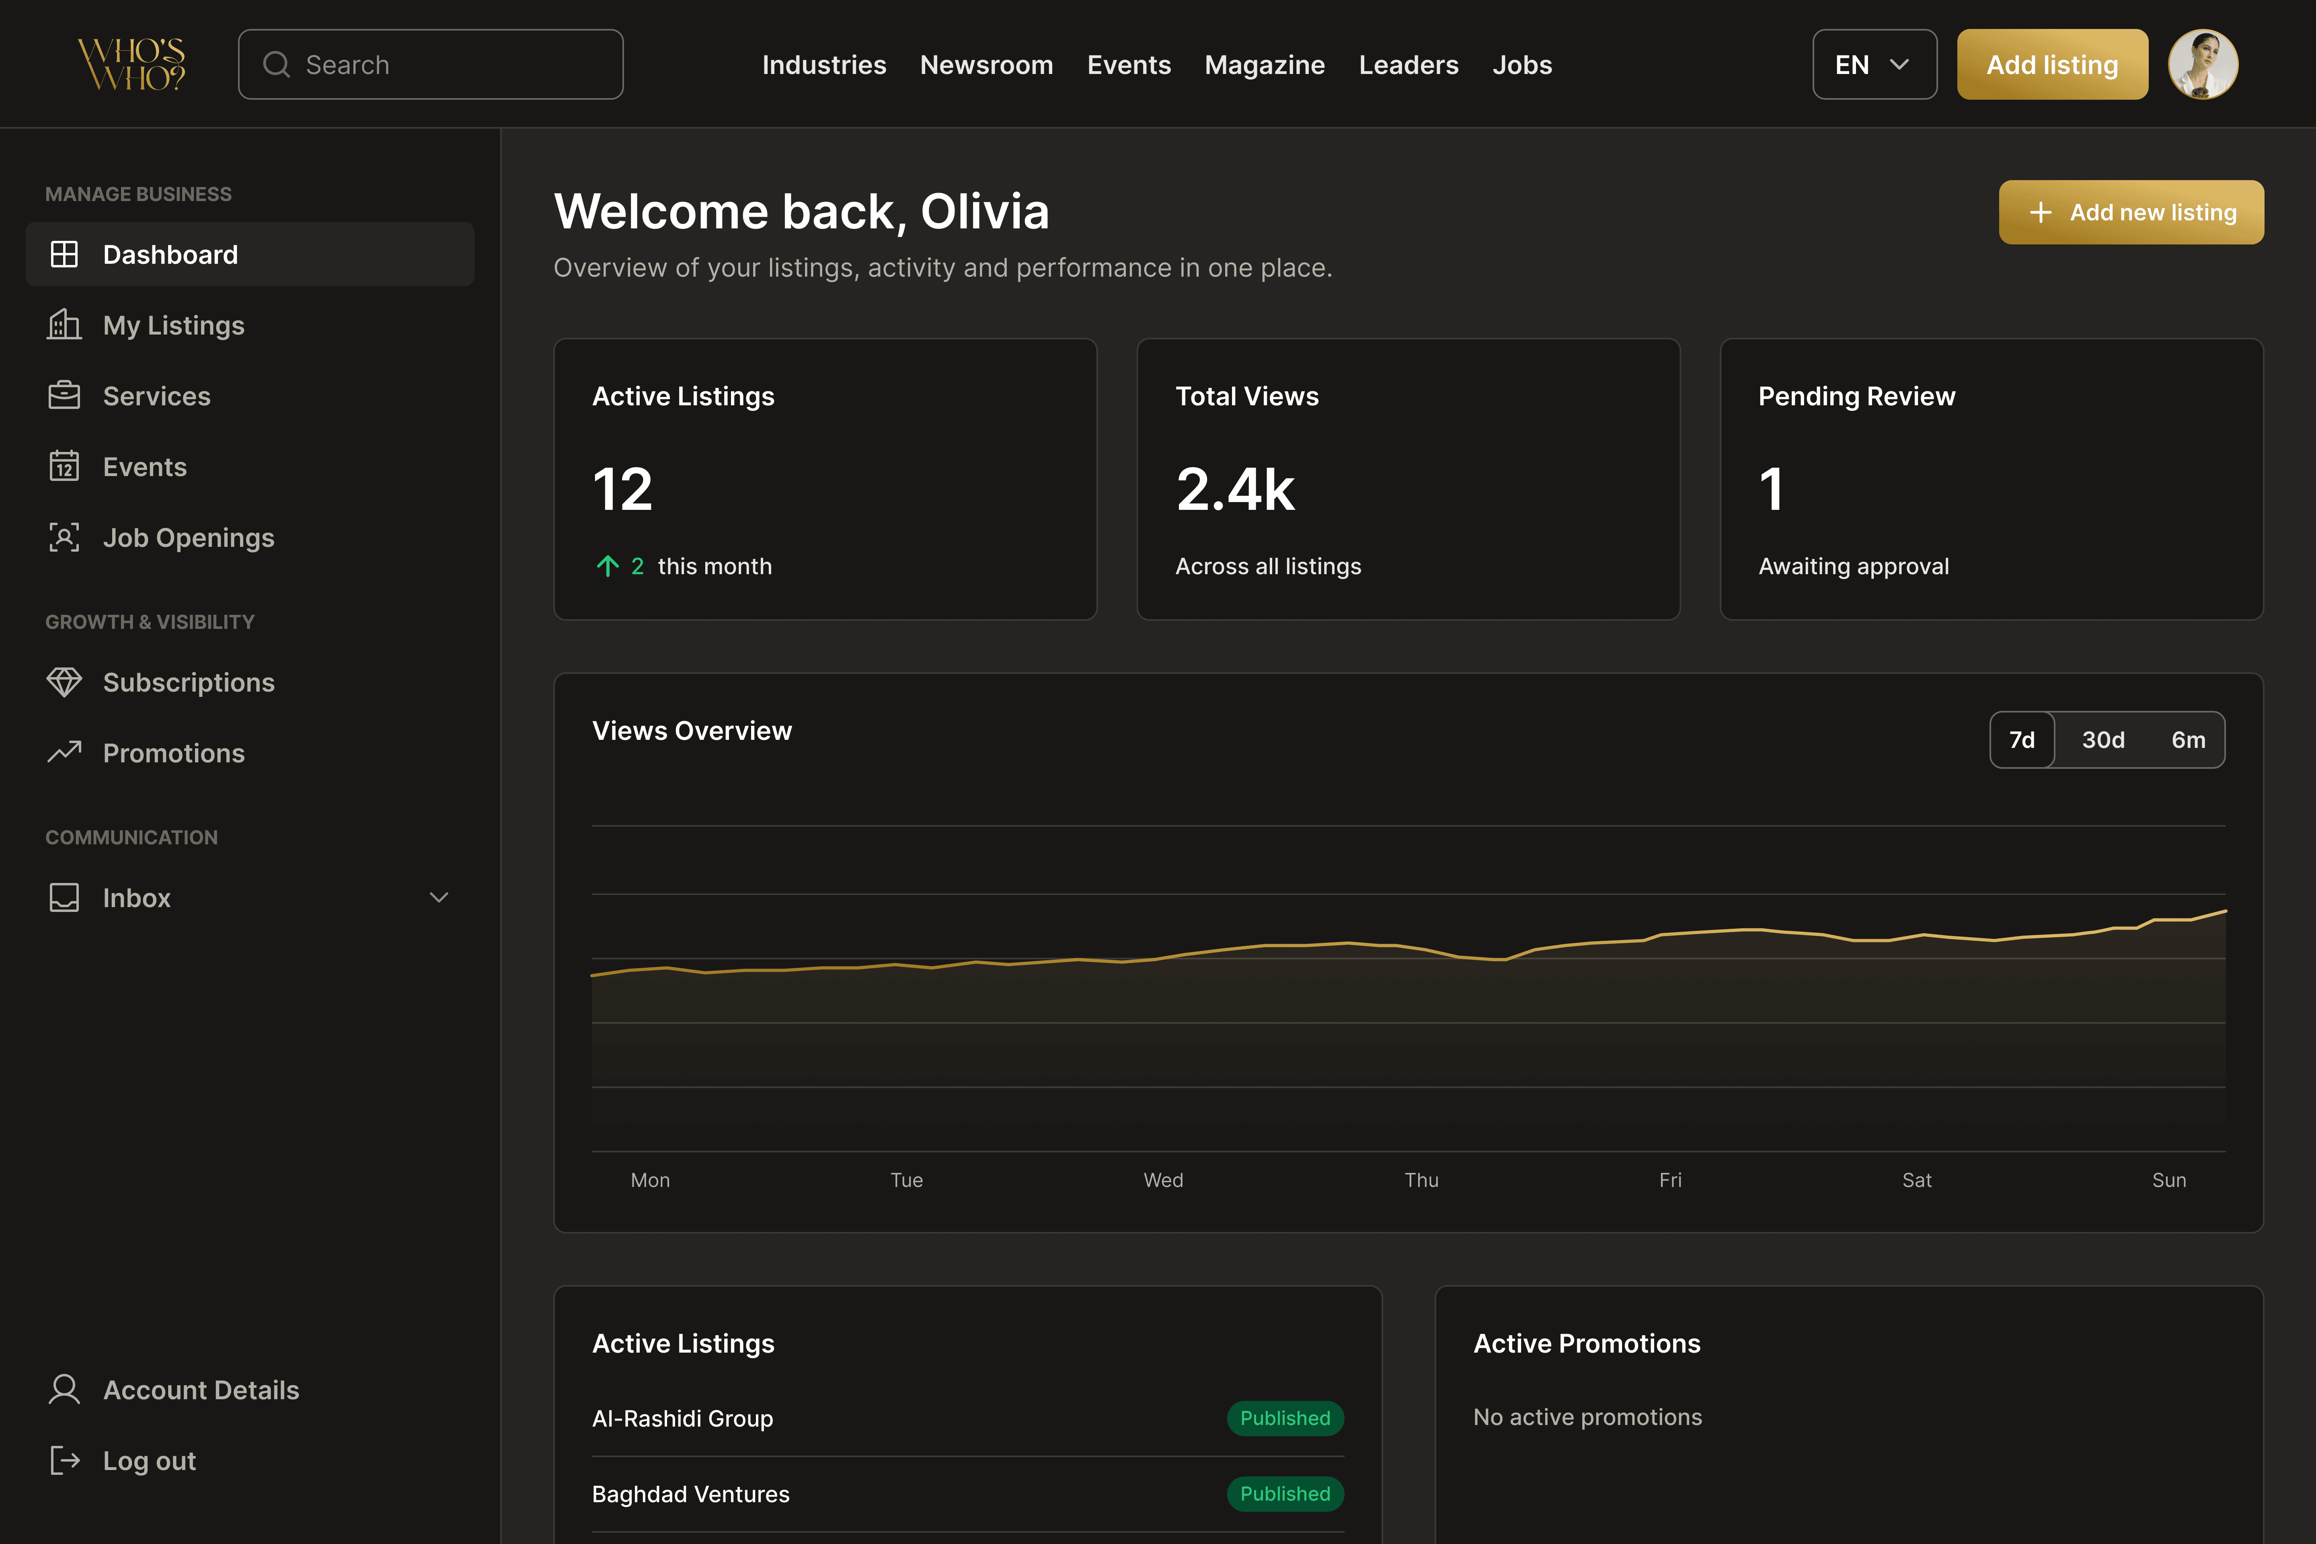Open the Dashboard sidebar item
This screenshot has height=1544, width=2316.
tap(250, 254)
